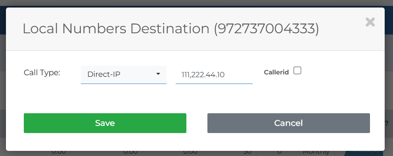Close the Local Numbers Destination dialog
The height and width of the screenshot is (156, 393).
click(370, 22)
